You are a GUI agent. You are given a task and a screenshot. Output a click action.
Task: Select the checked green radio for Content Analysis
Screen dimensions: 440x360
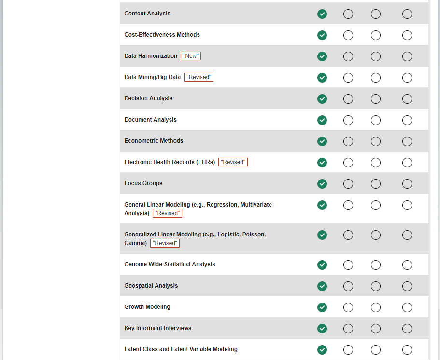[x=322, y=14]
